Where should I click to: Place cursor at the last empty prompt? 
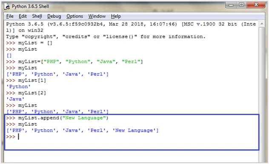[19, 137]
